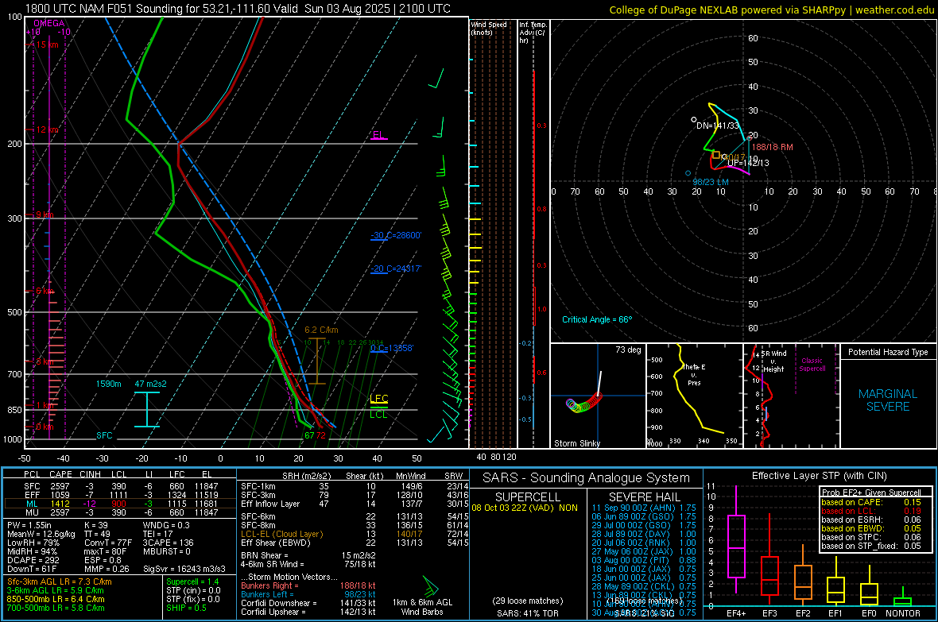Click the MU parcel row
The image size is (938, 622).
point(120,512)
